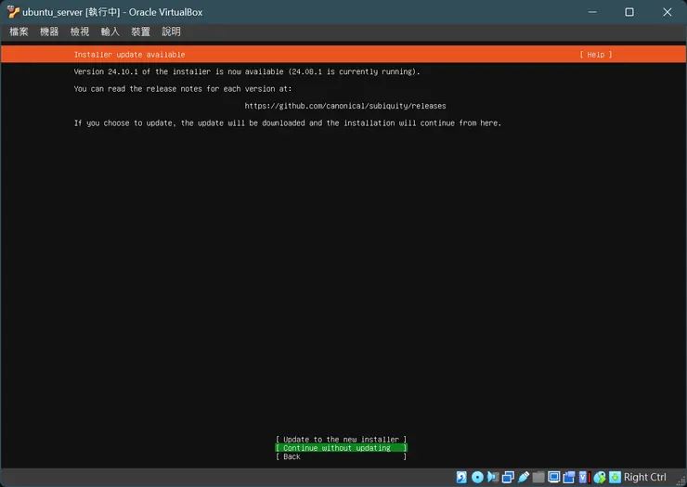The width and height of the screenshot is (687, 487).
Task: Click the display monitor icon in status bar
Action: pos(554,477)
